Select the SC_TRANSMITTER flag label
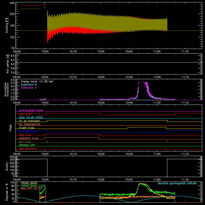205x205 pixels. [x=29, y=125]
